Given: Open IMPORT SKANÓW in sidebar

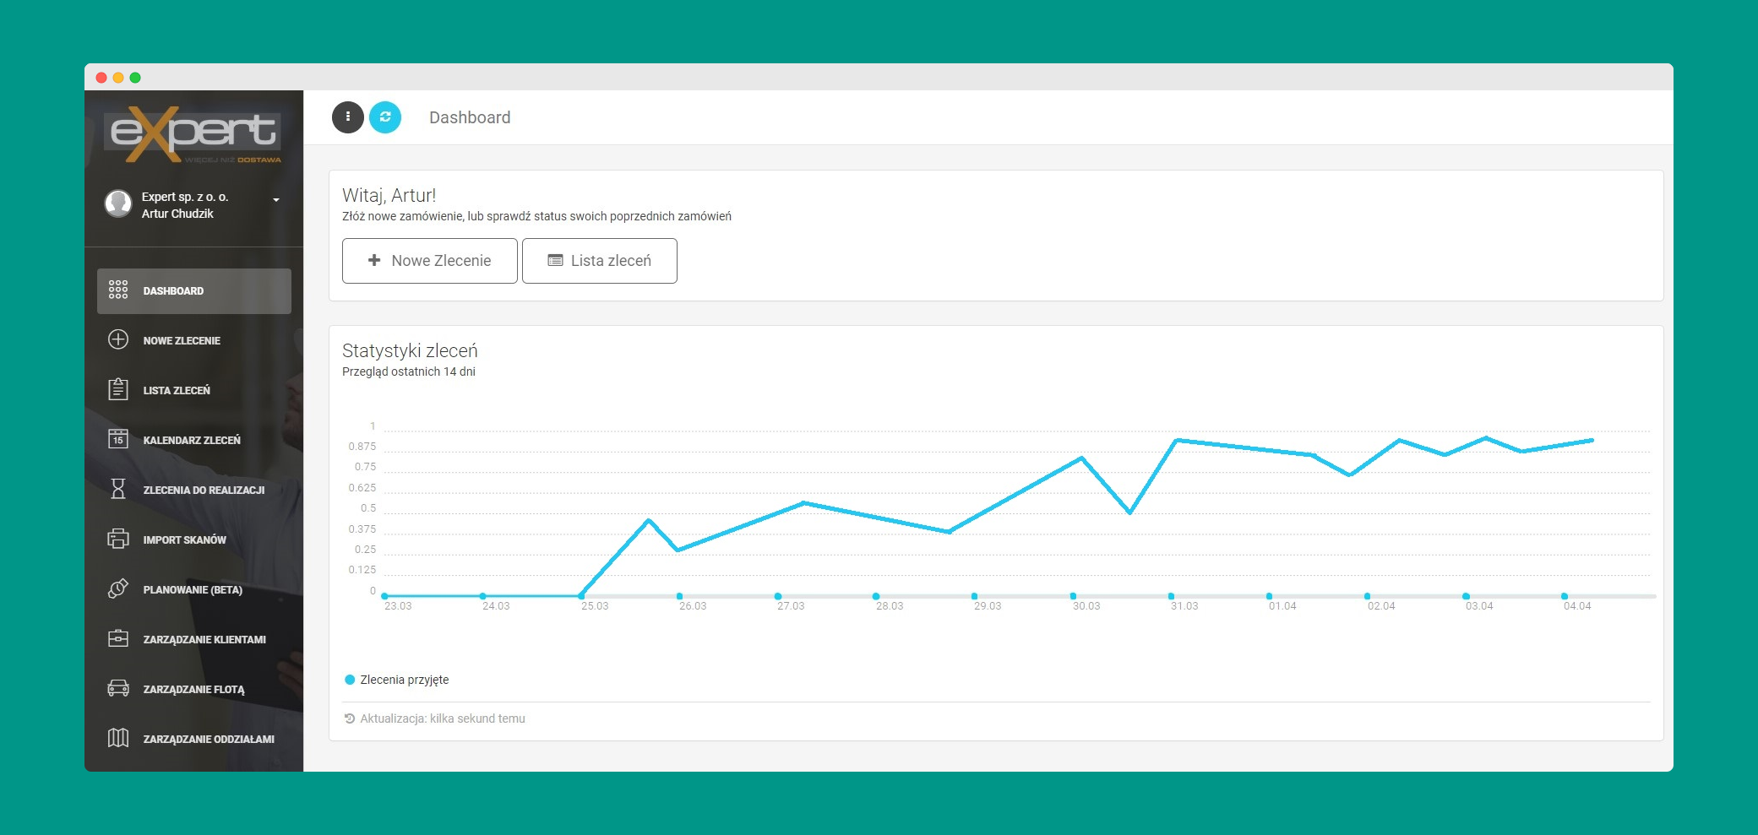Looking at the screenshot, I should click(x=194, y=539).
